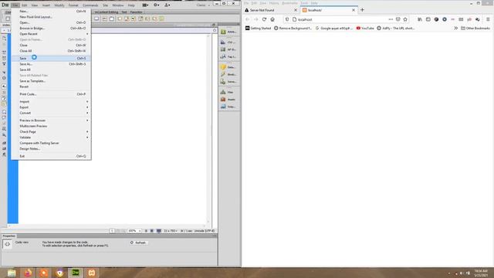494x278 pixels.
Task: Open the Dreamweaver layout dropdown icon
Action: [x=145, y=5]
